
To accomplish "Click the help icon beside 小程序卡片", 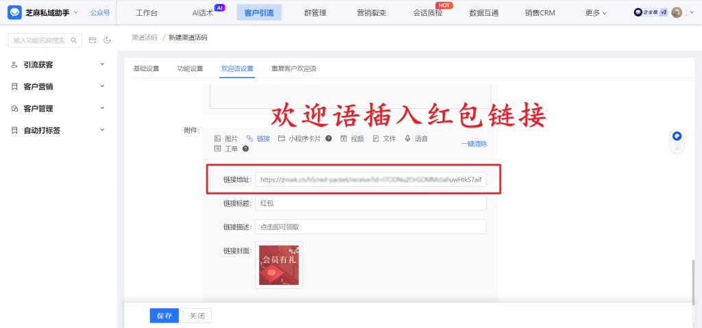I will pos(328,139).
